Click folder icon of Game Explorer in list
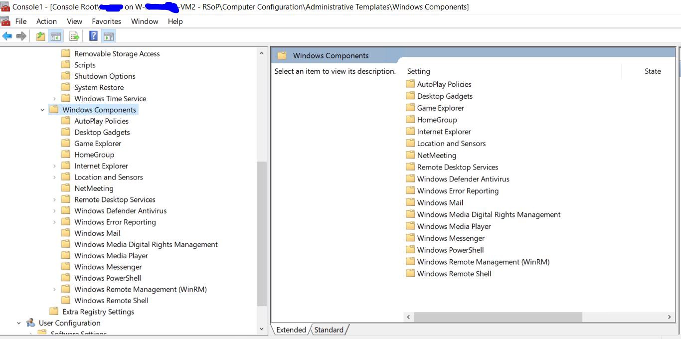This screenshot has width=681, height=339. click(410, 108)
